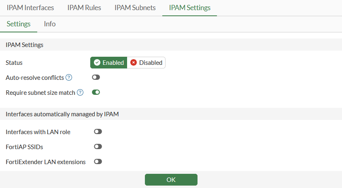This screenshot has height=188, width=342.
Task: Click the Interfaces automatically managed by IPAM header
Action: (62, 114)
